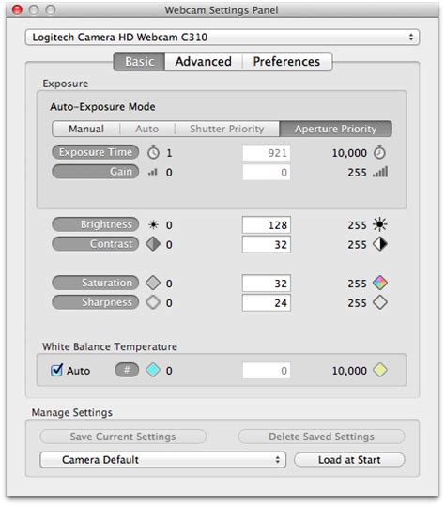The height and width of the screenshot is (506, 445).
Task: Click the small stopwatch icon beside Exposure Time minimum
Action: pos(153,152)
